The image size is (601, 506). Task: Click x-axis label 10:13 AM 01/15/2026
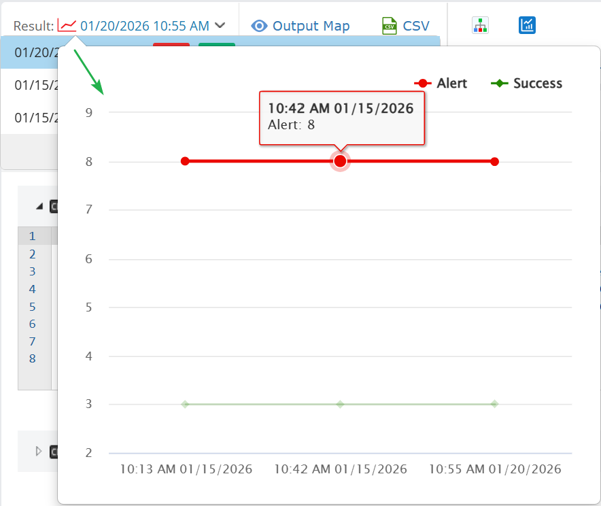(x=186, y=469)
